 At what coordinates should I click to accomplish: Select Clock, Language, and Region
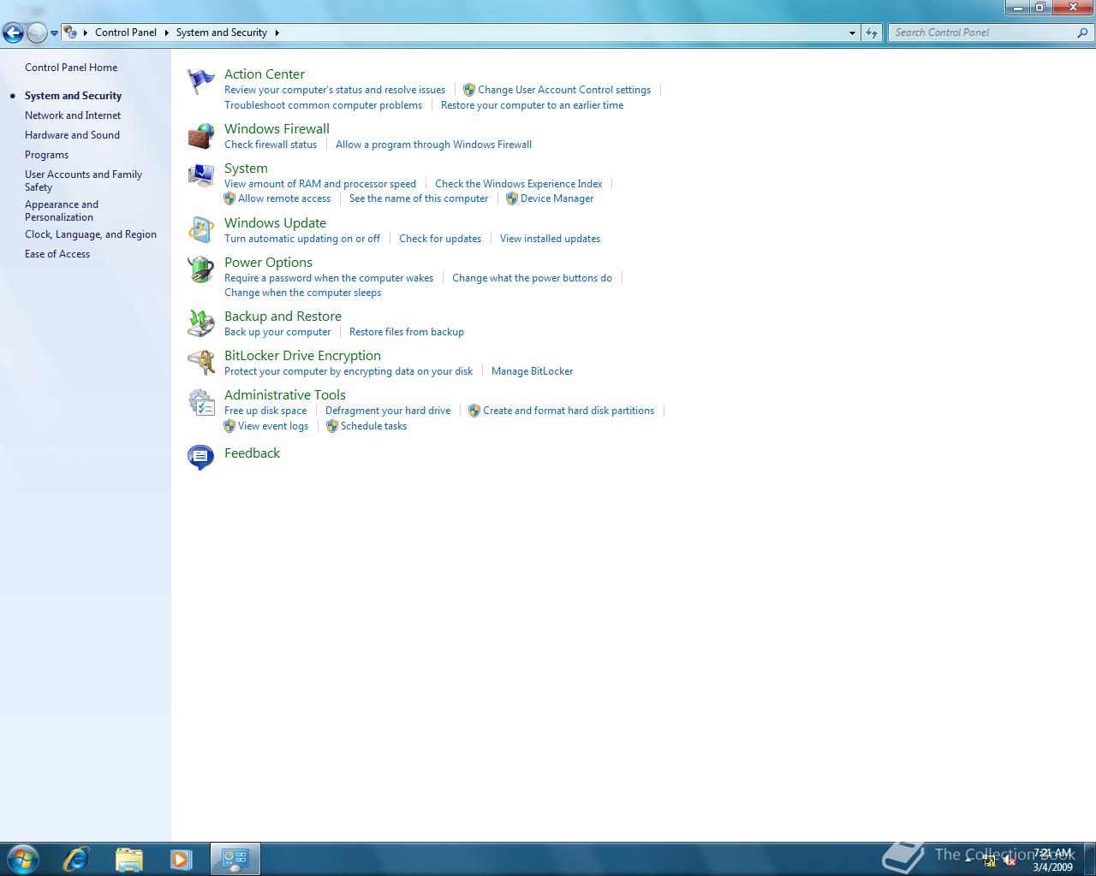click(91, 234)
